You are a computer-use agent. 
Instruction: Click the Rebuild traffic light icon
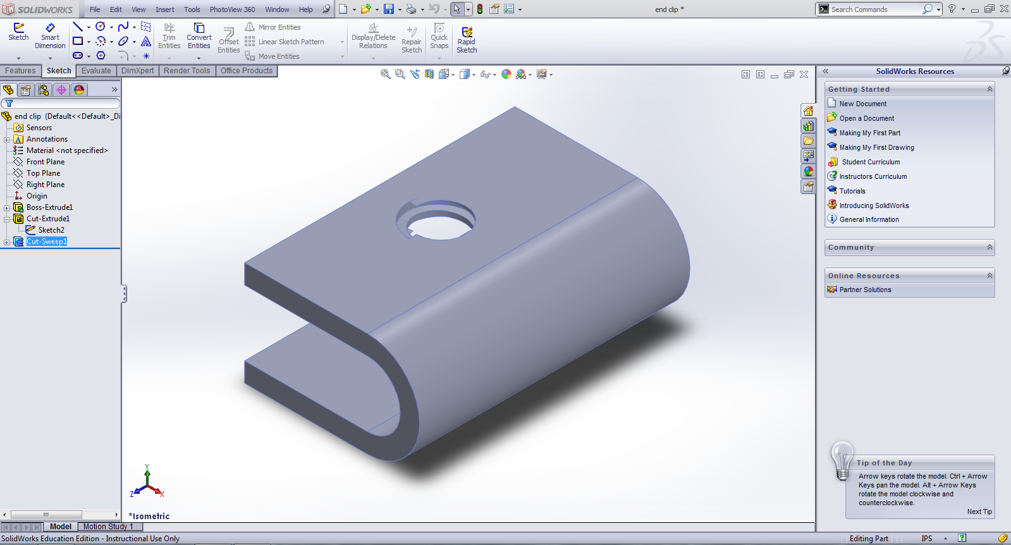point(479,9)
